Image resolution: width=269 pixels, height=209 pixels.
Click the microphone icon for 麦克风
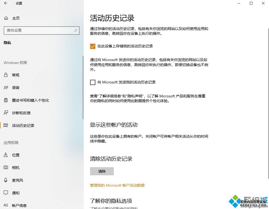click(6, 180)
